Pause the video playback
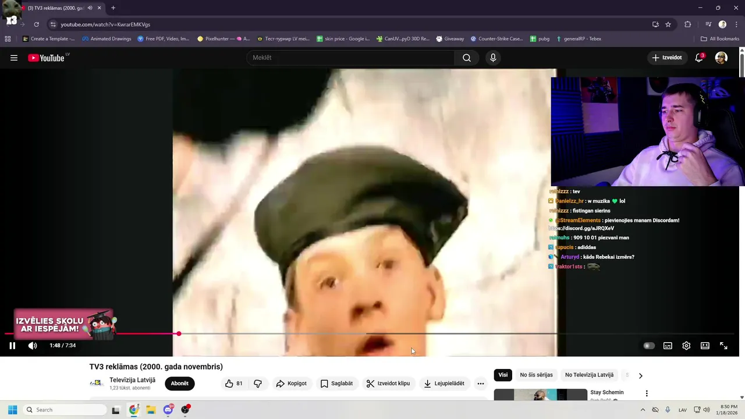The width and height of the screenshot is (745, 419). tap(12, 346)
